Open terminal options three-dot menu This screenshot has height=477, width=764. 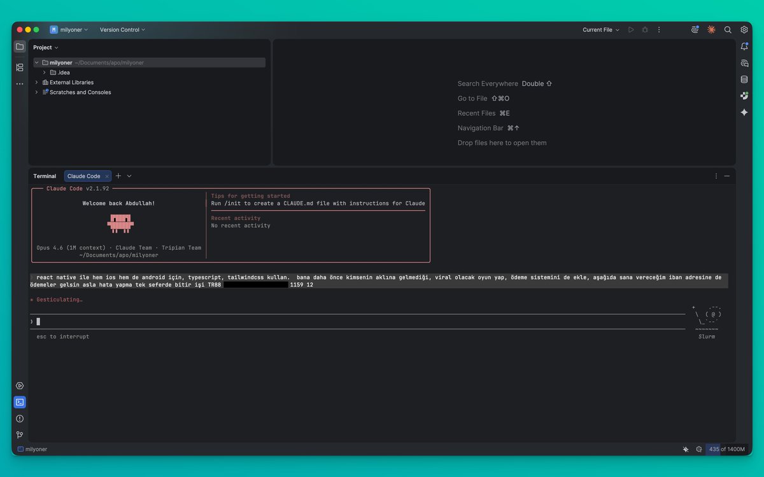tap(716, 176)
